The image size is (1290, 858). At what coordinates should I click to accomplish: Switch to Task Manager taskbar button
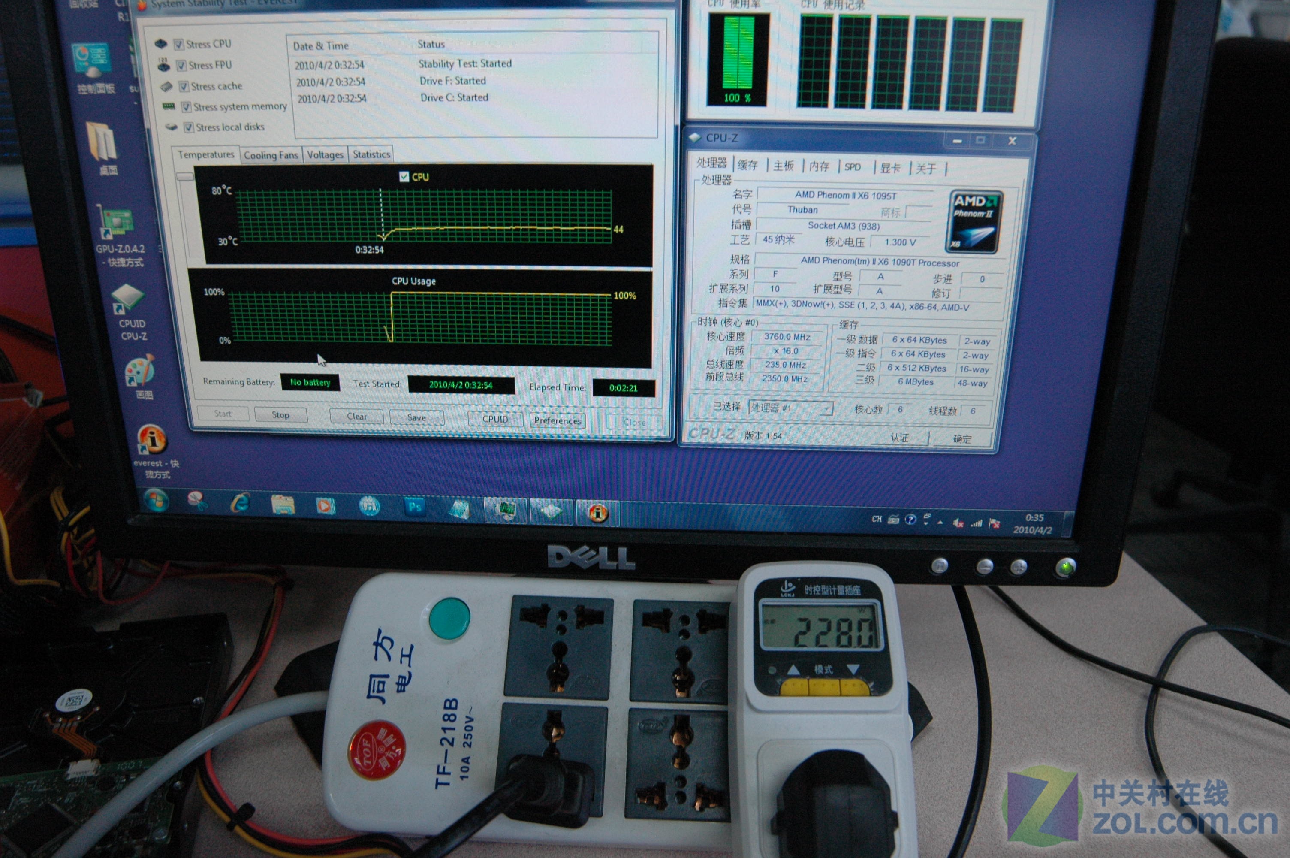click(x=506, y=511)
